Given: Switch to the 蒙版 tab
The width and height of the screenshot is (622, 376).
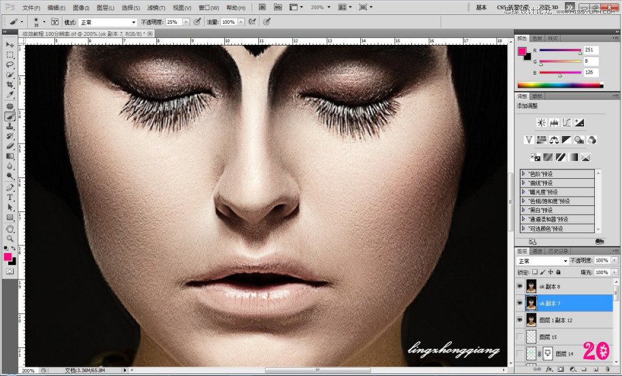Looking at the screenshot, I should tap(537, 96).
